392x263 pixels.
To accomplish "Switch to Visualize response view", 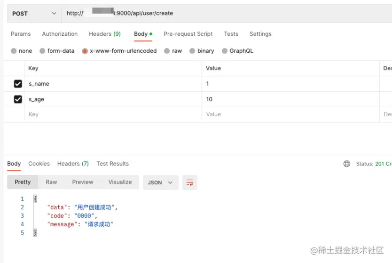I will 120,182.
